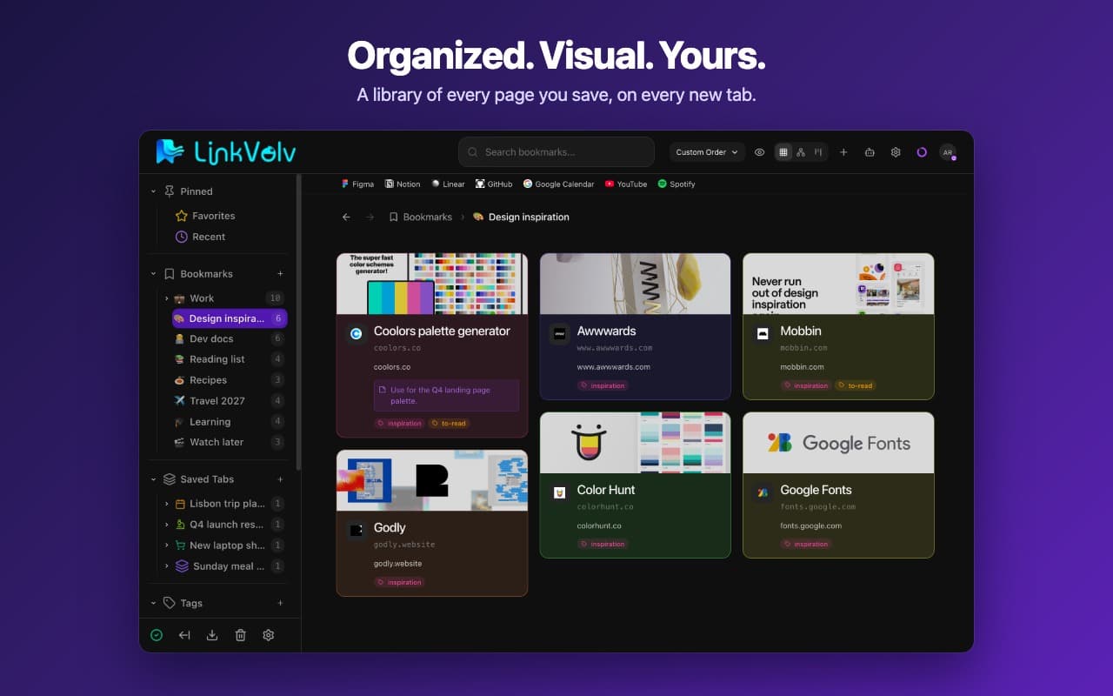This screenshot has width=1113, height=696.
Task: Open the Spotify quick link
Action: [x=676, y=184]
